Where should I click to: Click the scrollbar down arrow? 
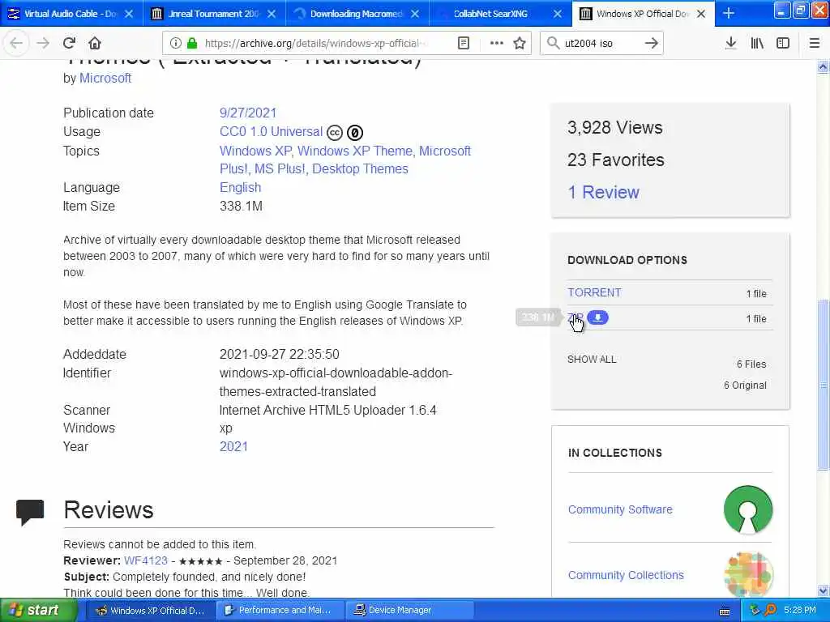[823, 590]
